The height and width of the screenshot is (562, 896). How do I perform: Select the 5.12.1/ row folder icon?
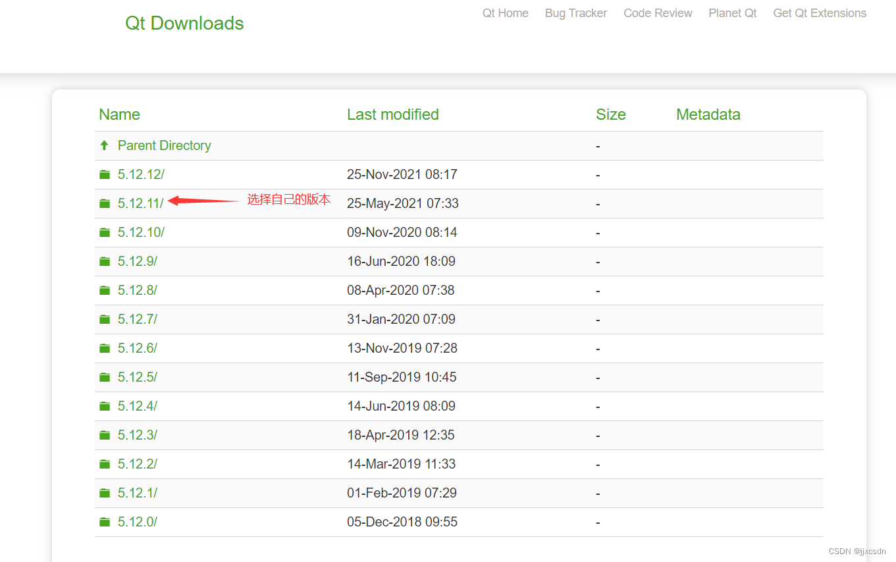coord(104,493)
